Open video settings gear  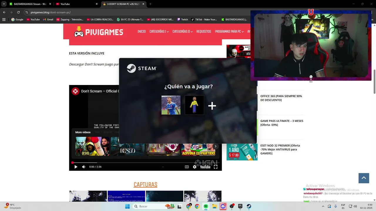tap(194, 167)
